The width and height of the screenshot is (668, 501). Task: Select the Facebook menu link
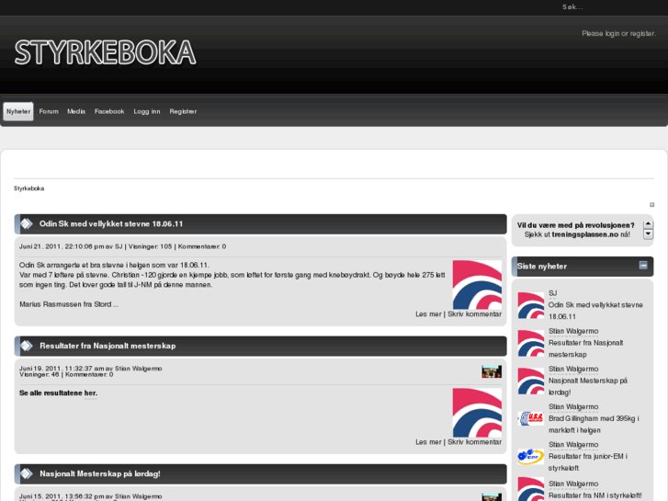(x=109, y=112)
